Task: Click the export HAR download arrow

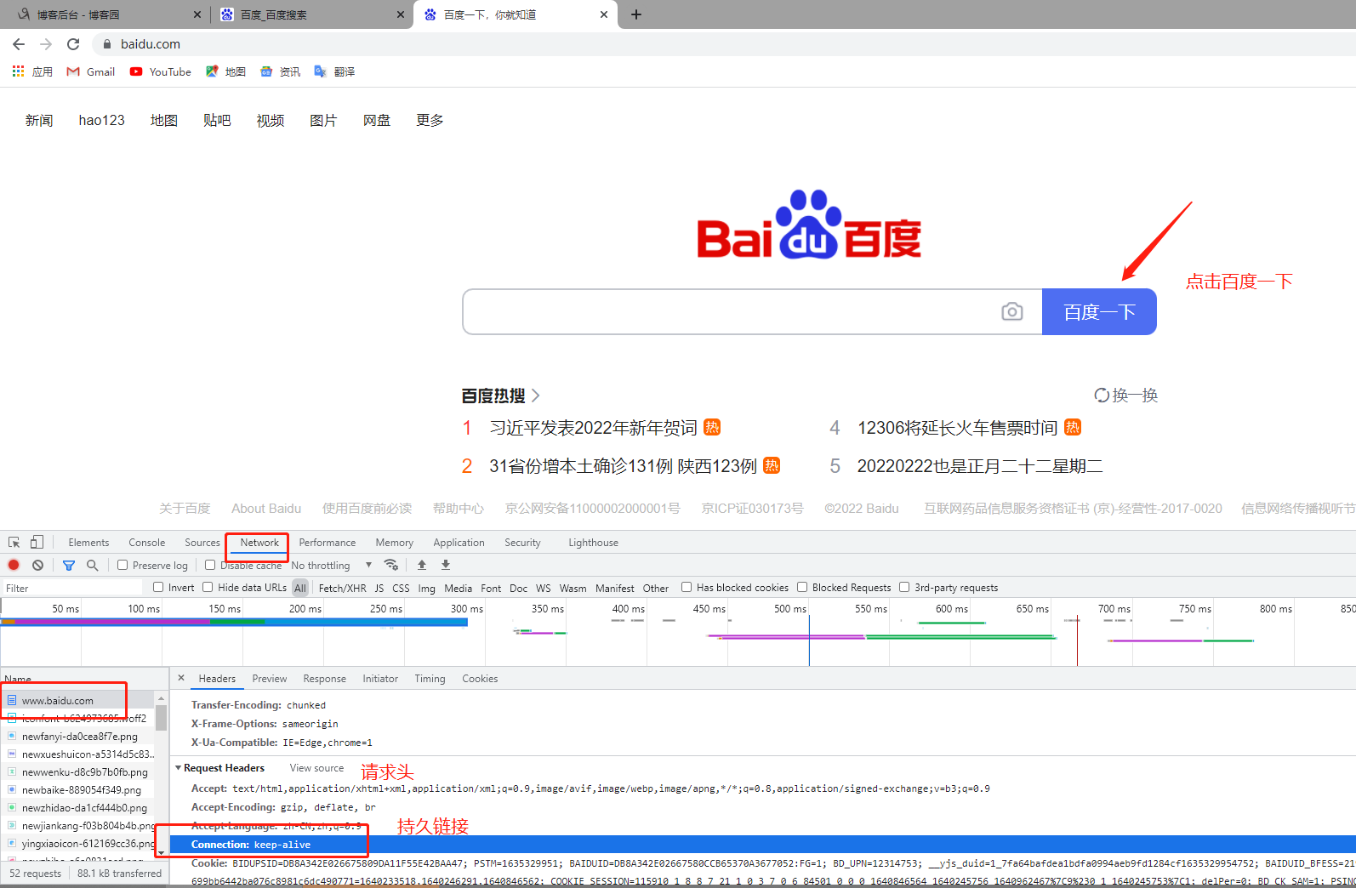Action: (446, 565)
